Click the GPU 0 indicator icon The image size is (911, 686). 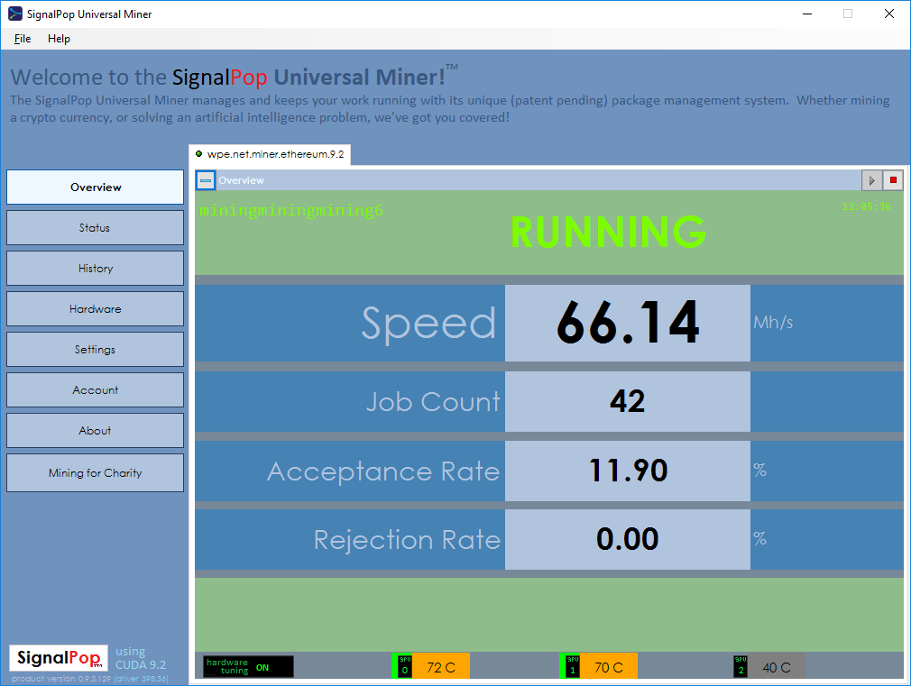(404, 666)
